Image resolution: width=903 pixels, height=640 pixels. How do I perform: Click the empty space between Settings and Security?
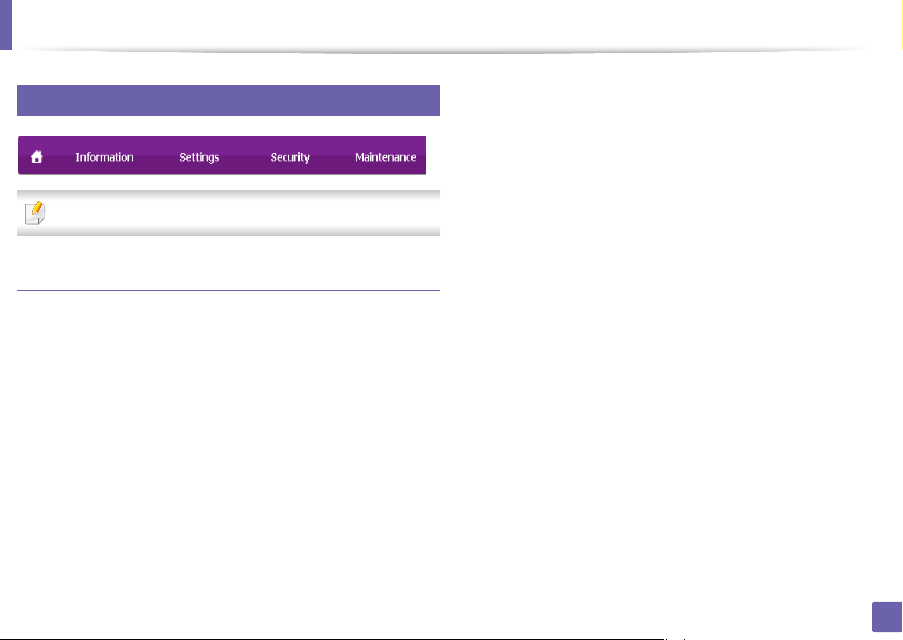click(245, 157)
